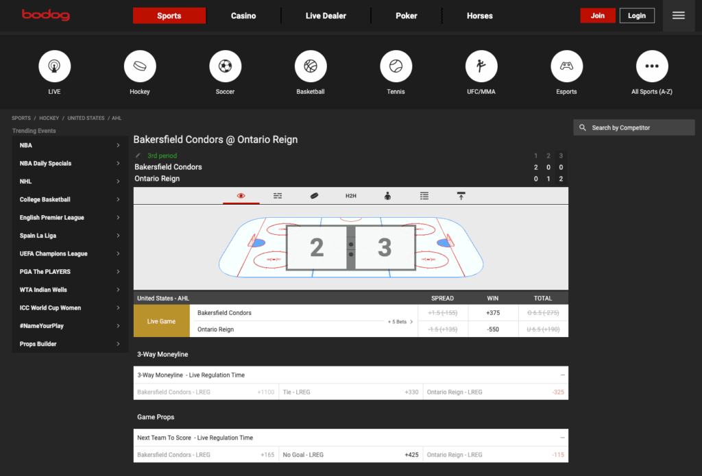Expand NBA Daily Specials
The image size is (702, 476).
(x=70, y=163)
